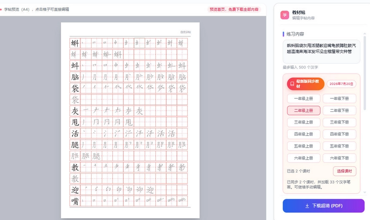
Task: Select 一年级上册 textbook
Action: 303,98
